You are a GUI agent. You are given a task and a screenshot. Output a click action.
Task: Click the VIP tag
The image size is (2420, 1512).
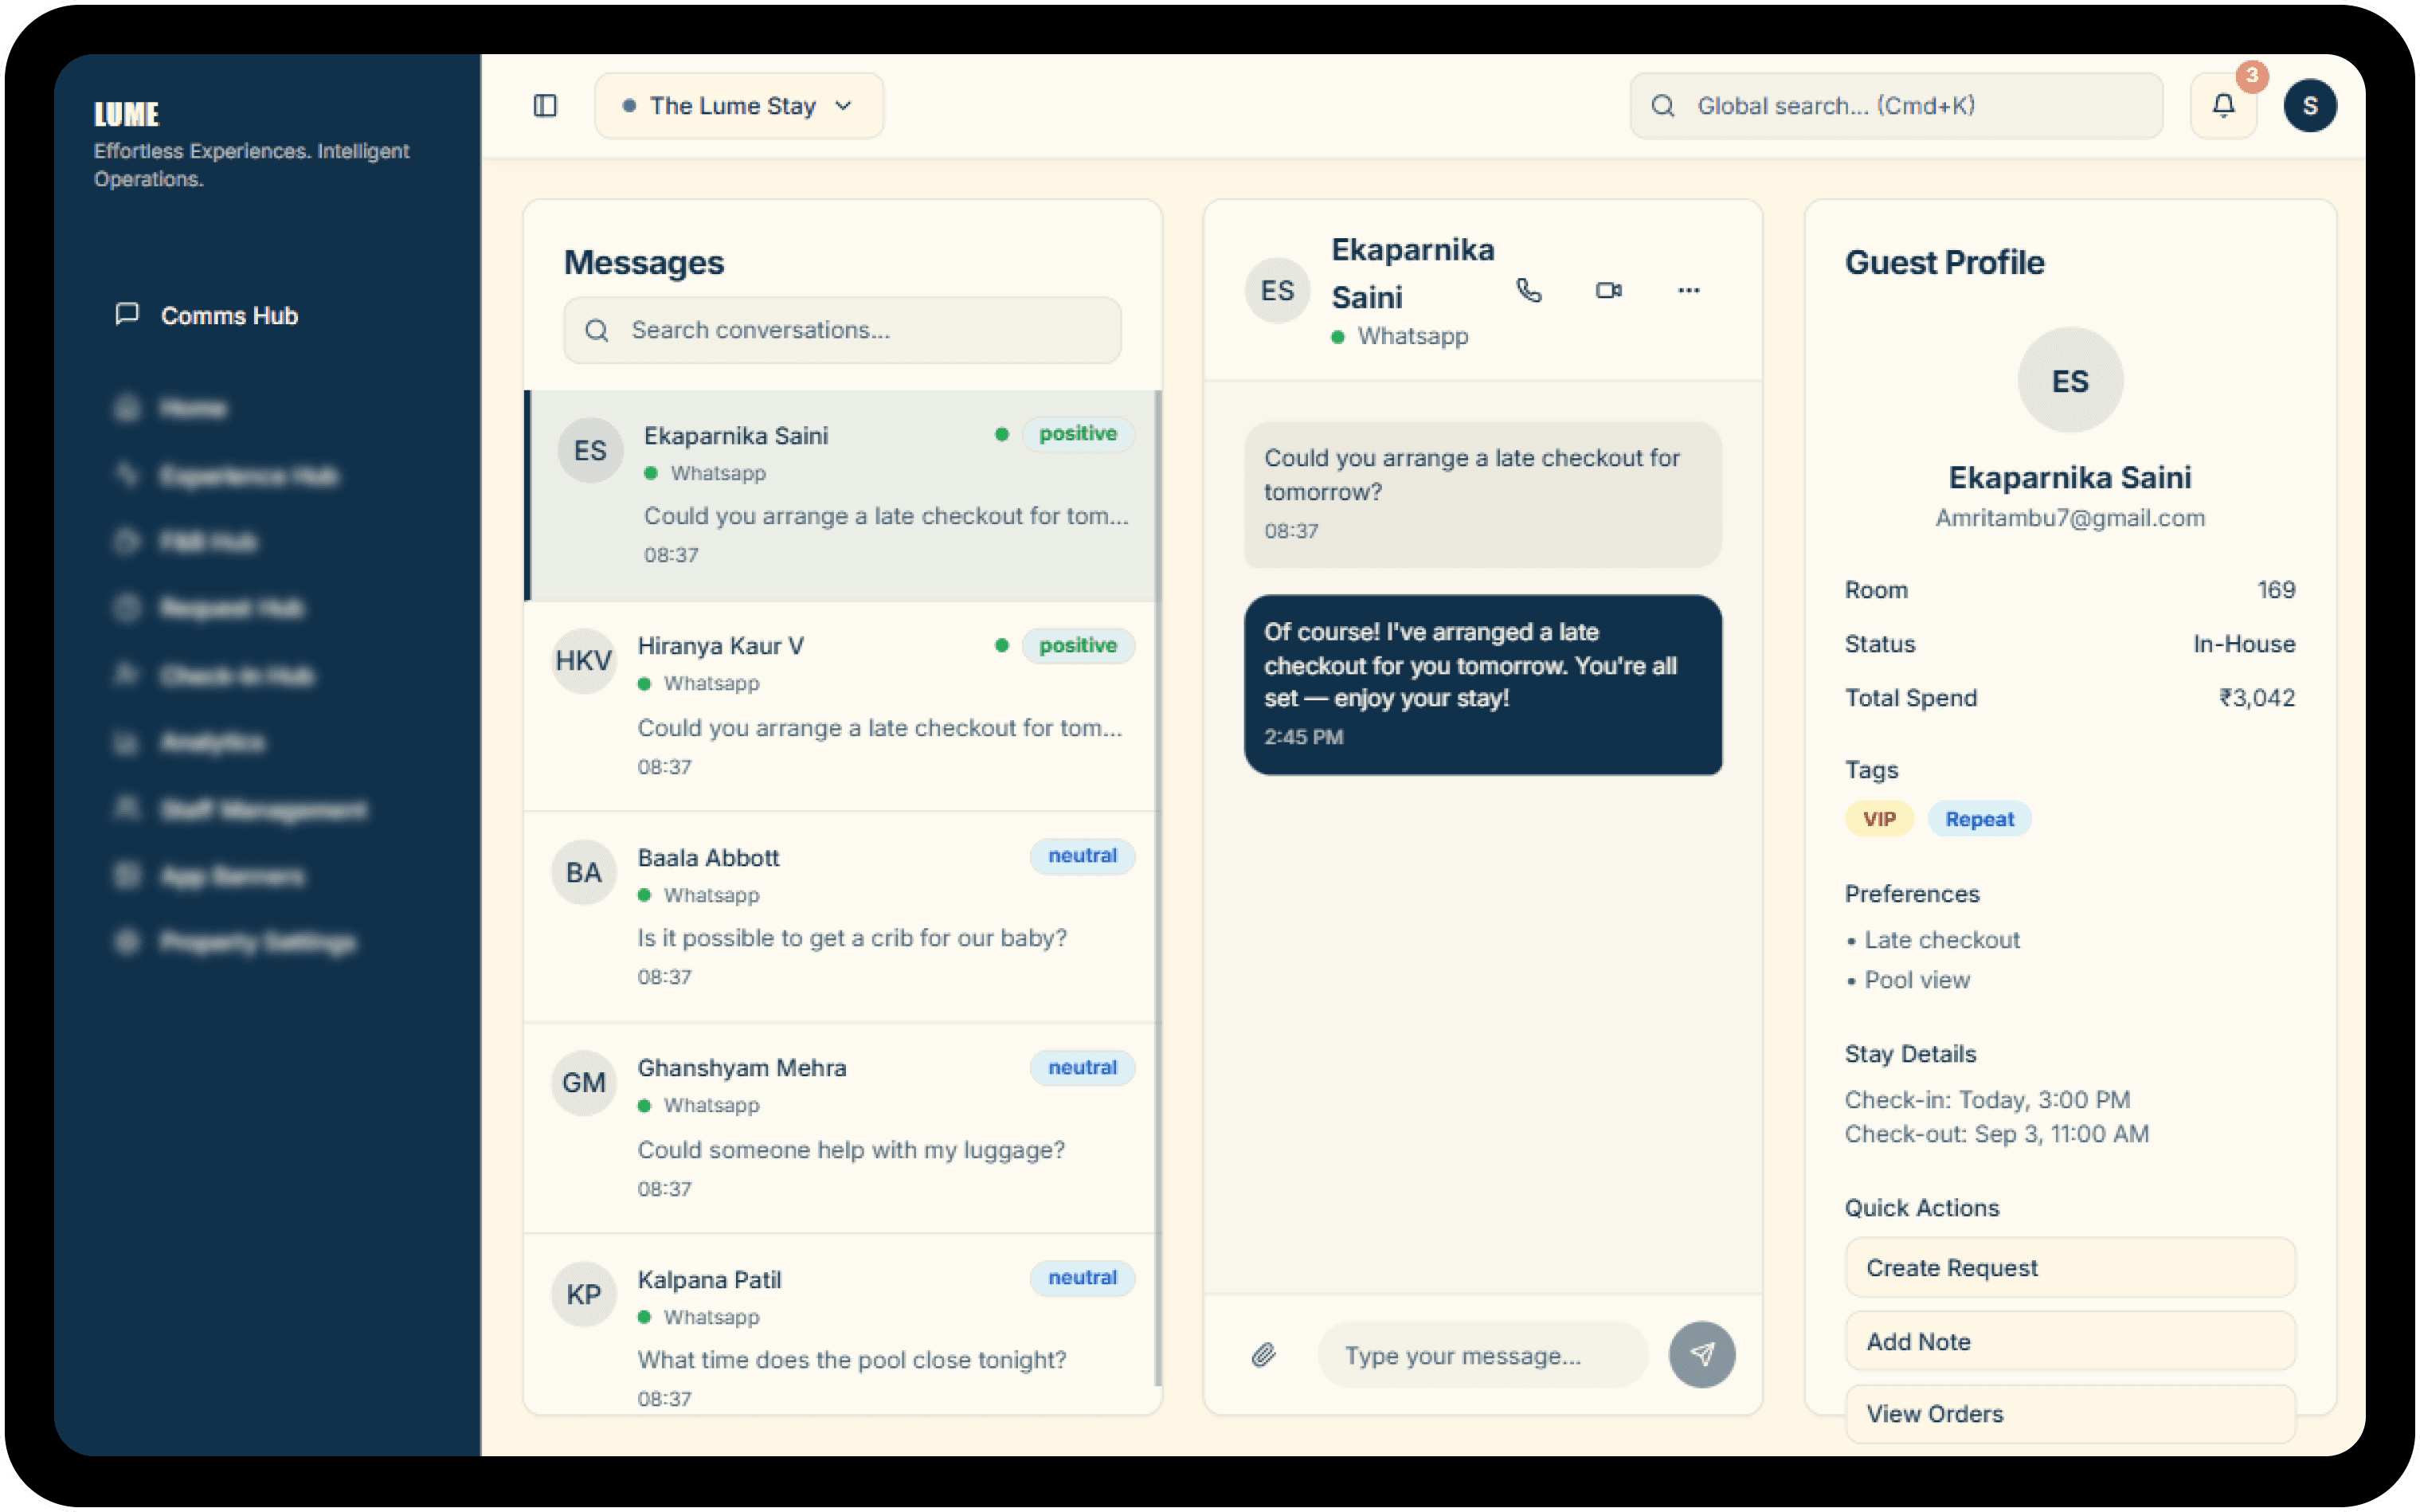click(1878, 819)
